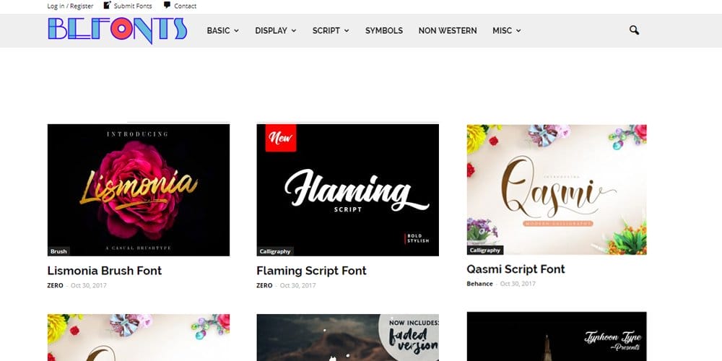Click the Oct 30, 2017 date under Qasmi
This screenshot has width=722, height=361.
point(518,284)
